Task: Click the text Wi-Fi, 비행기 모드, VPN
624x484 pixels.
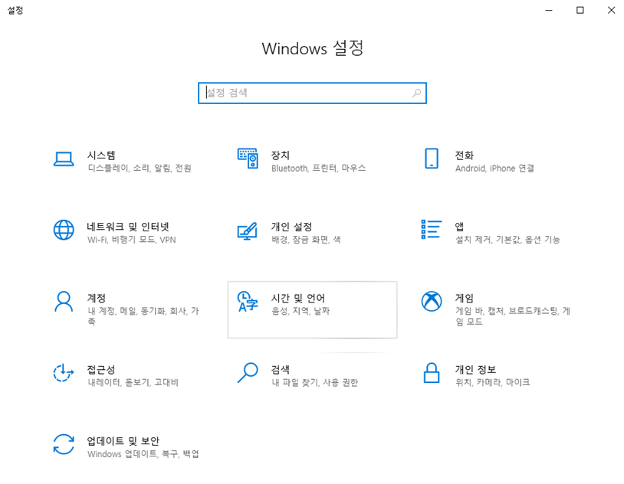Action: 131,240
